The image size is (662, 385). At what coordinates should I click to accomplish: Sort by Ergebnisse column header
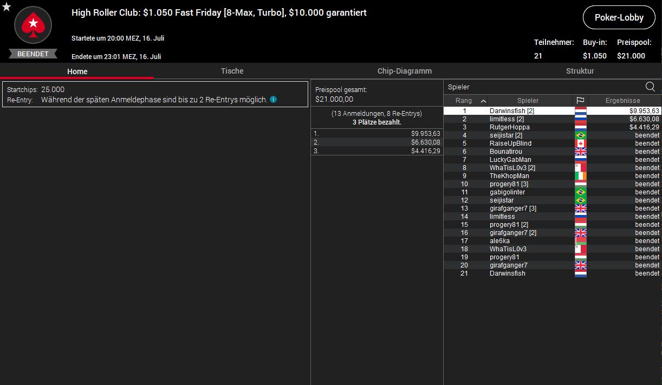pos(622,101)
